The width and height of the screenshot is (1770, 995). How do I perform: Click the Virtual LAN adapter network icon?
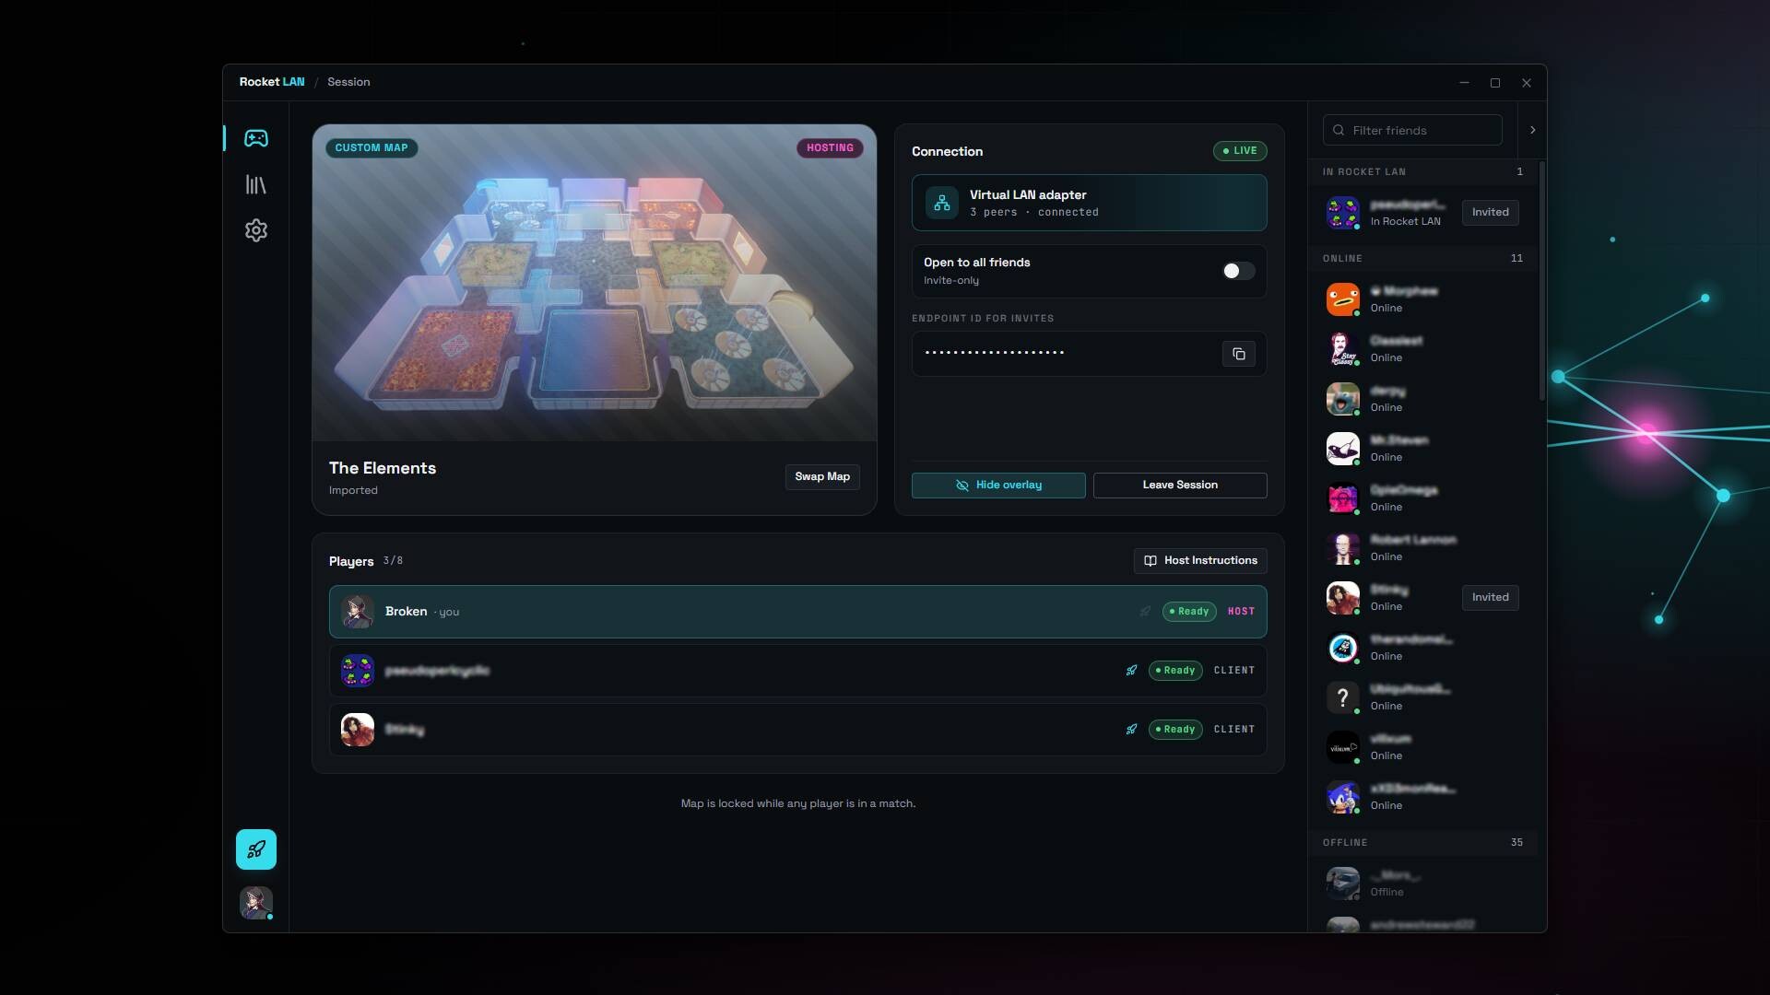941,203
